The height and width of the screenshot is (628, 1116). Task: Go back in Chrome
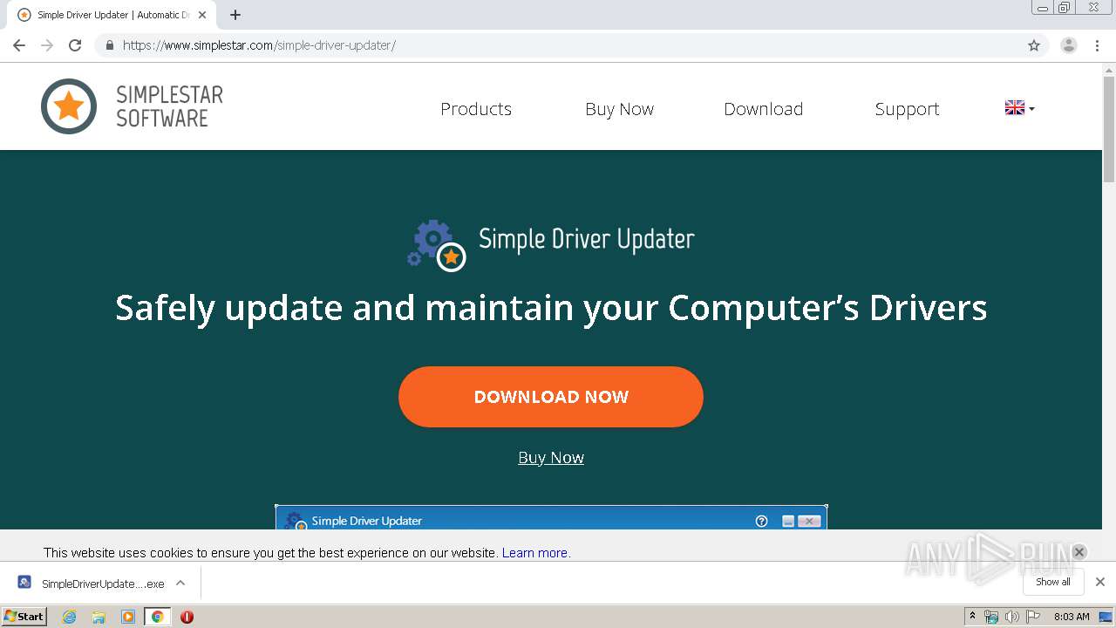tap(19, 45)
